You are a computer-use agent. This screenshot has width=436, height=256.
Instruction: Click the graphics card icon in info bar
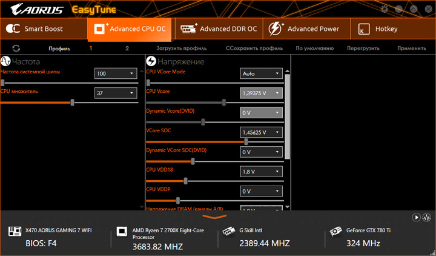(336, 231)
